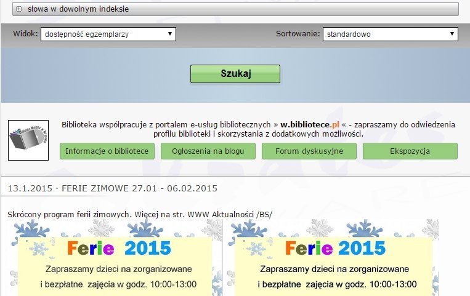Click '2015' in the right poster title
470x296 pixels.
(362, 248)
